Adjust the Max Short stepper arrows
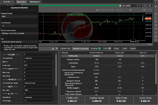 [x=53, y=76]
